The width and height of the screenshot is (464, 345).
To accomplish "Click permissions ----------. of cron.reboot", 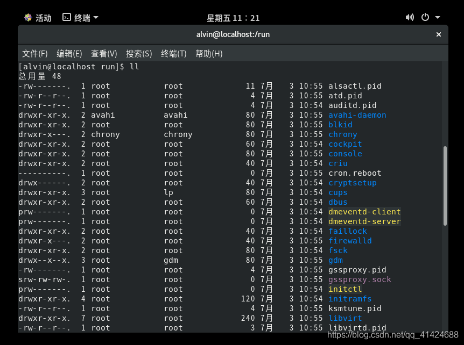I will 45,174.
